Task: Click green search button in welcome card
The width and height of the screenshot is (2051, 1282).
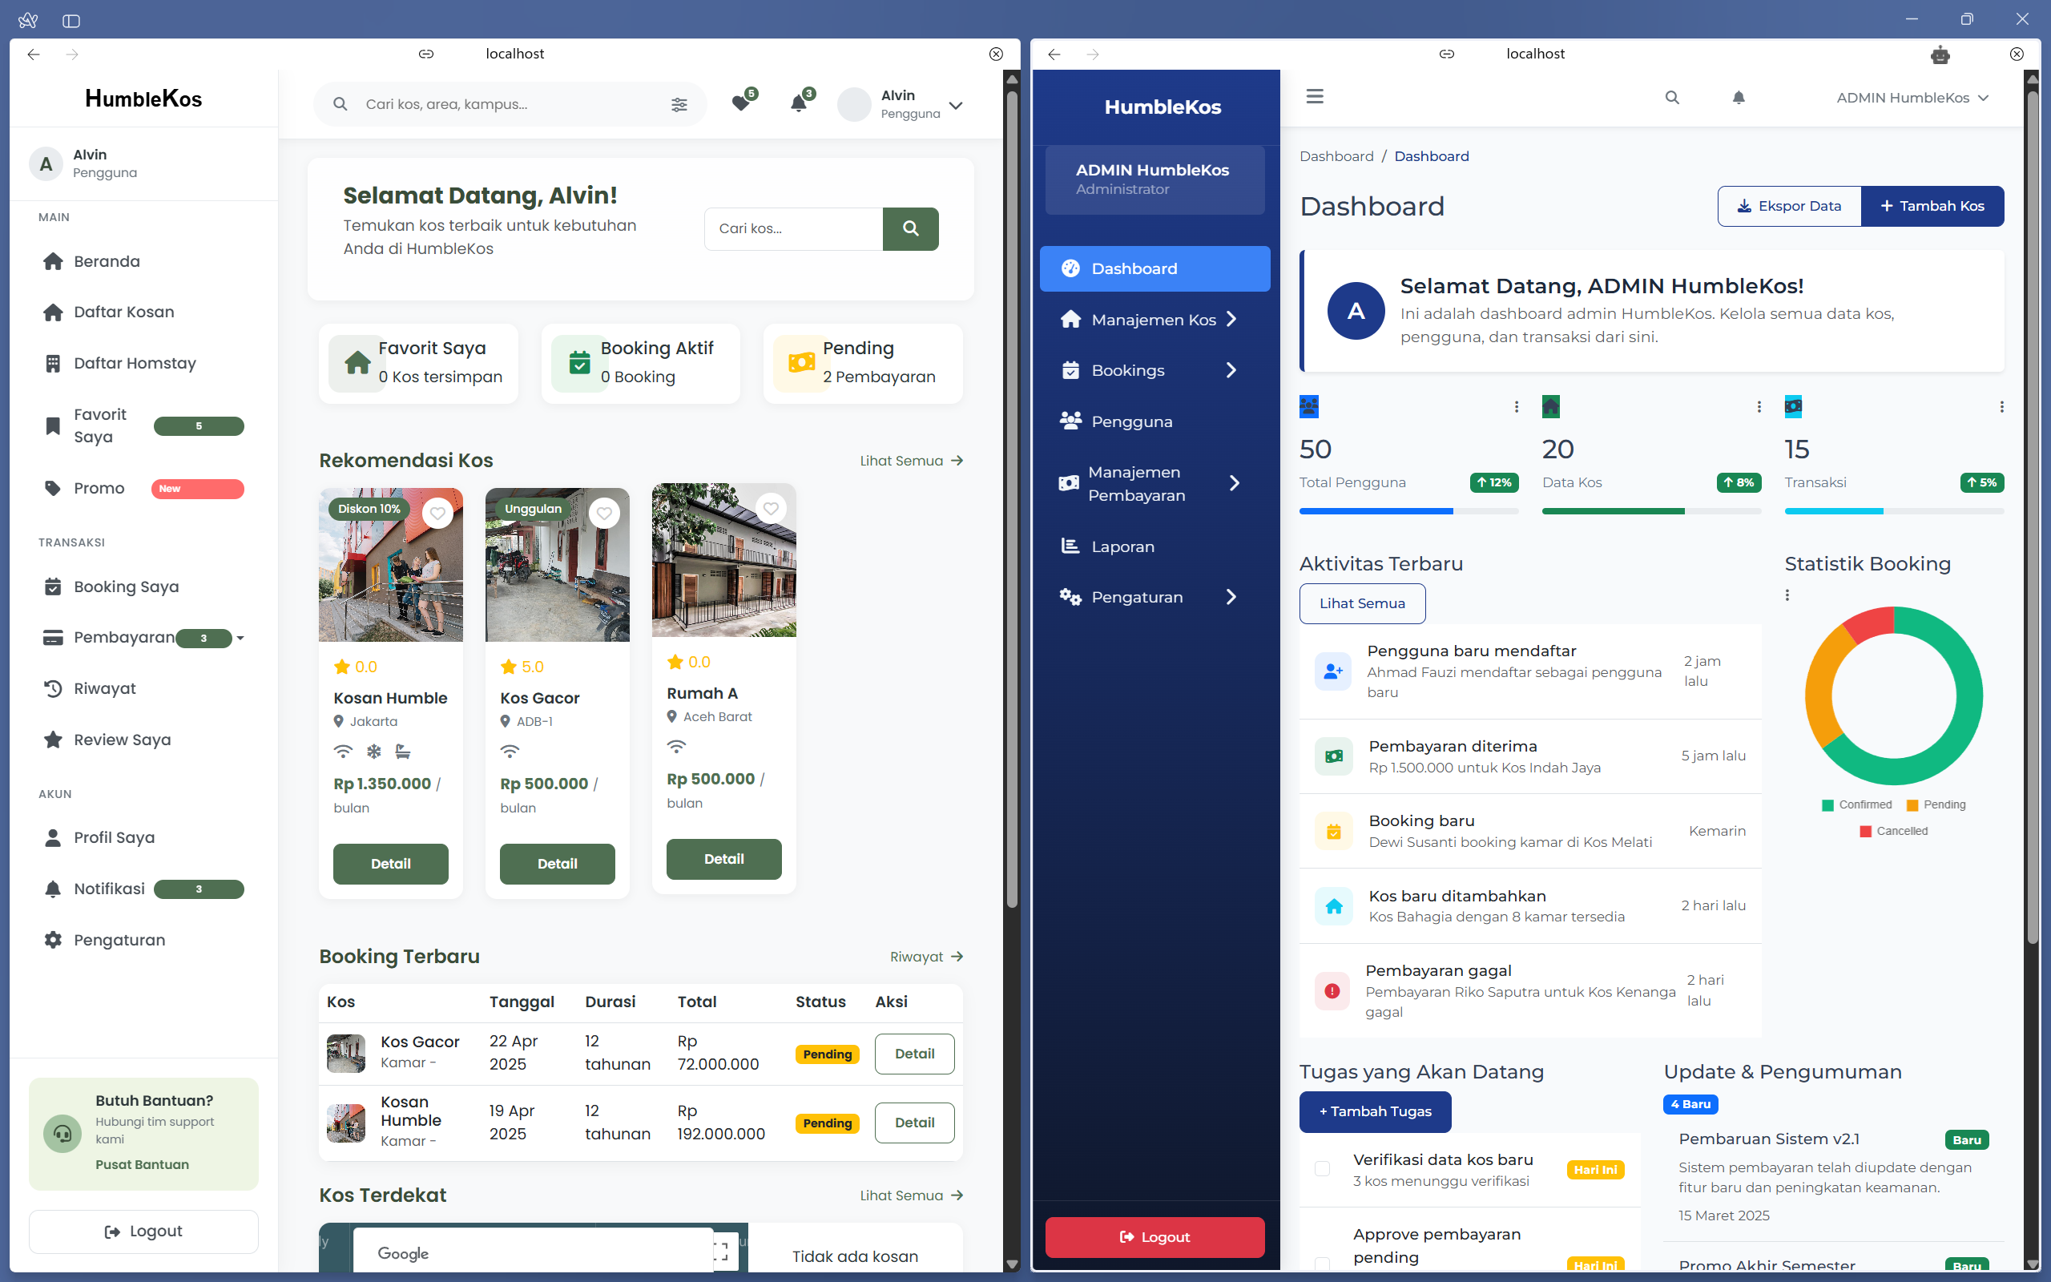Action: pos(910,228)
